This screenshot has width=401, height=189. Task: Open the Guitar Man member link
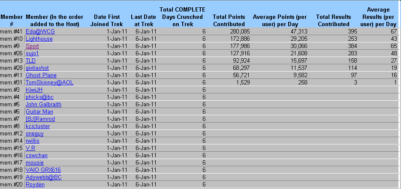pyautogui.click(x=39, y=112)
